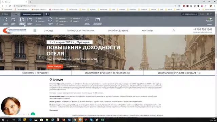
Task: Click the email under the phone number
Action: coord(202,32)
